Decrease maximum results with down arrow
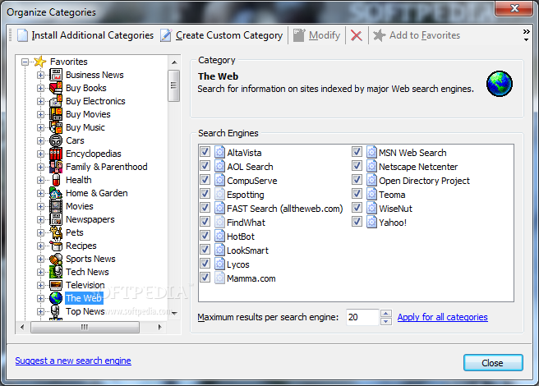Image resolution: width=539 pixels, height=386 pixels. click(x=386, y=321)
